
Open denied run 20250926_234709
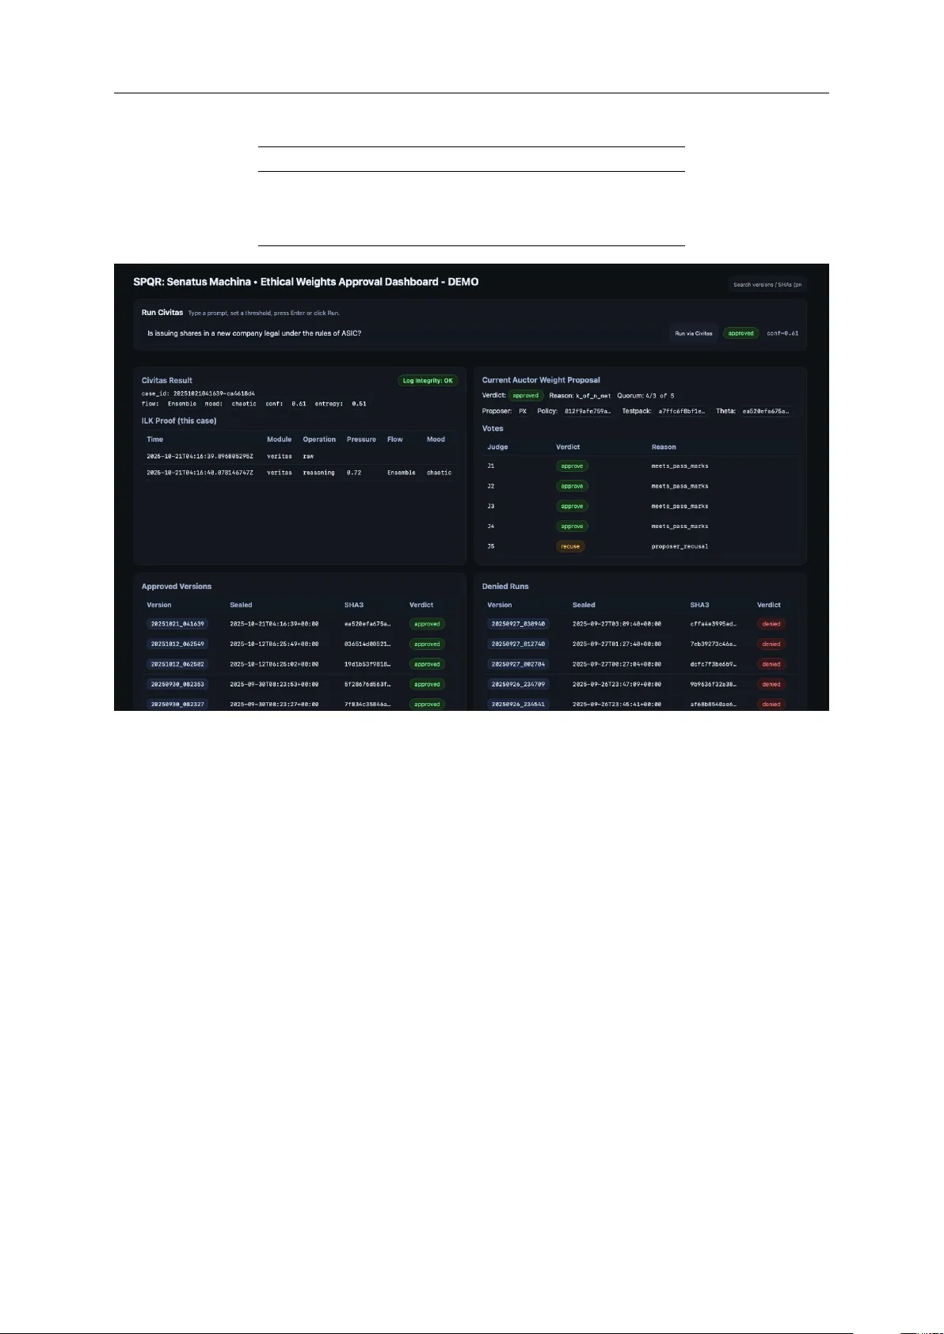point(518,684)
